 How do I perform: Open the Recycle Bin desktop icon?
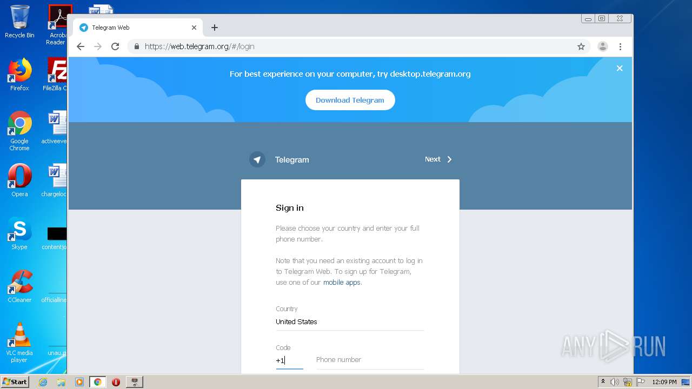[19, 22]
